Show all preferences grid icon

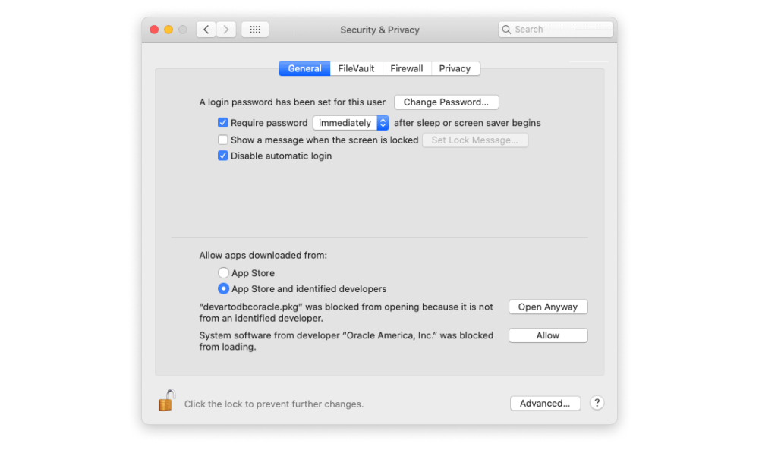point(255,30)
